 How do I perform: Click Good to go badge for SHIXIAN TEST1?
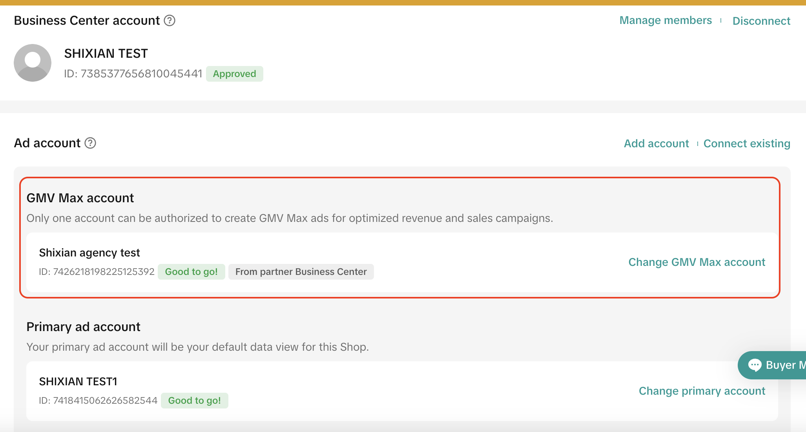(x=194, y=401)
